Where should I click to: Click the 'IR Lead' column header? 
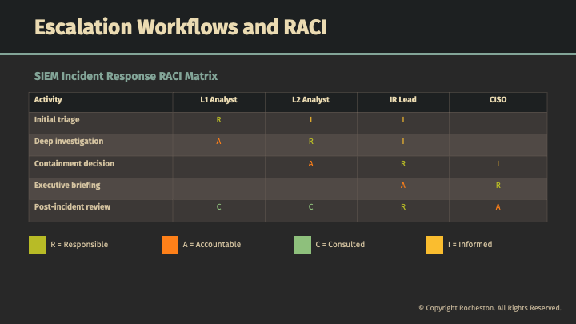[x=402, y=100]
